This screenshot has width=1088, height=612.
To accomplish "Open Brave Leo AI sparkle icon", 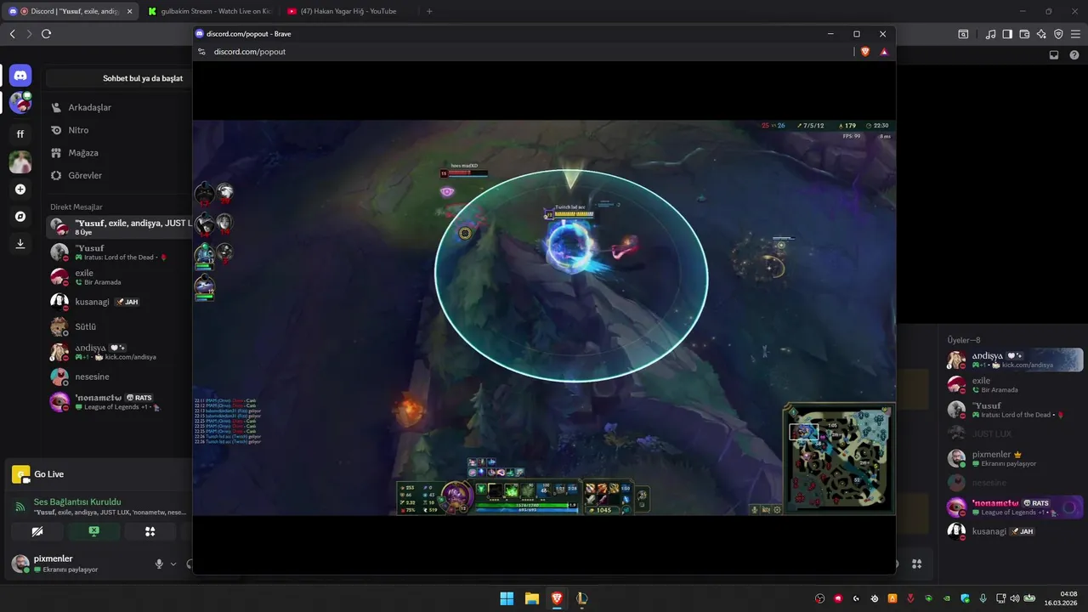I will pyautogui.click(x=1041, y=34).
